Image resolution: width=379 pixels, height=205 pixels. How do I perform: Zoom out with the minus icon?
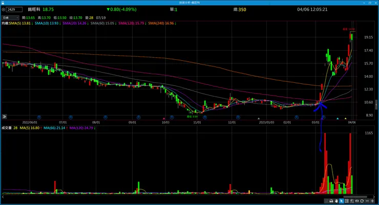tap(367, 201)
